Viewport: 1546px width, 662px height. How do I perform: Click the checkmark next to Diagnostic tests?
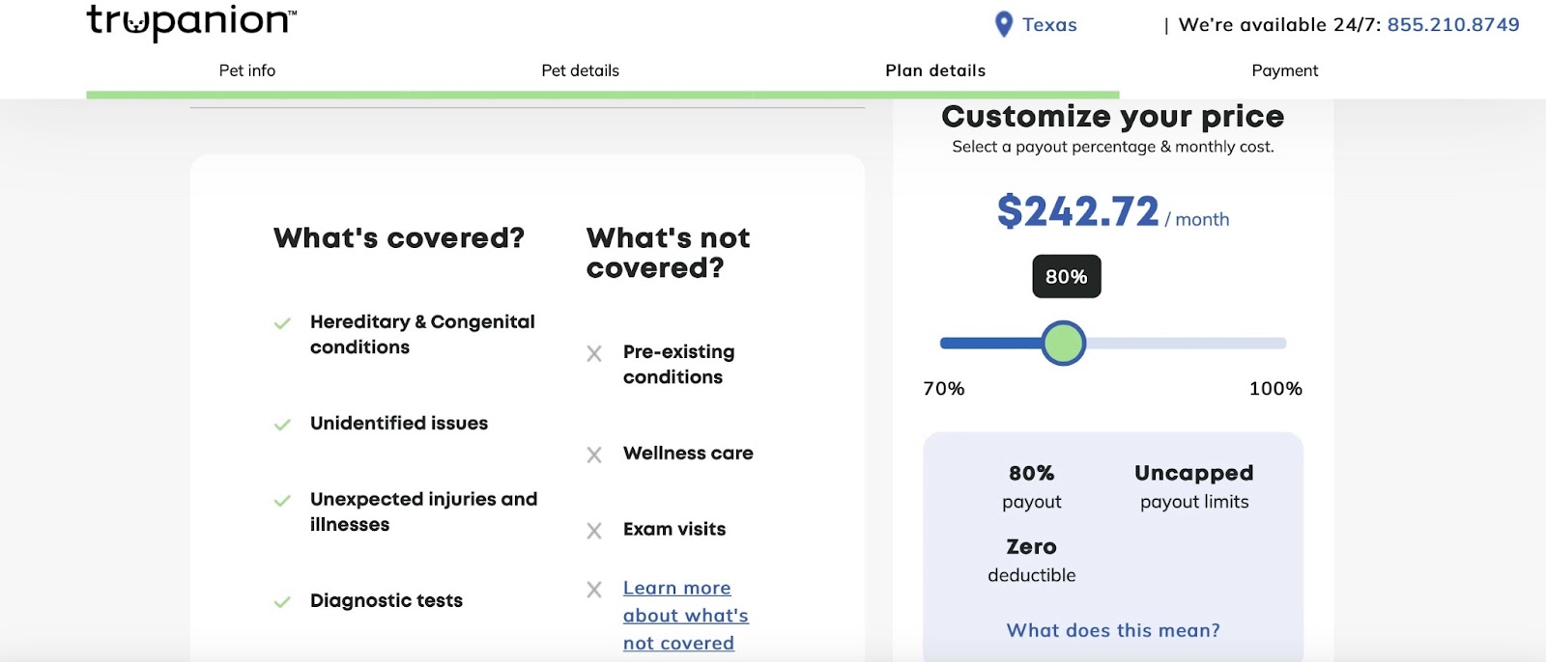pyautogui.click(x=282, y=602)
